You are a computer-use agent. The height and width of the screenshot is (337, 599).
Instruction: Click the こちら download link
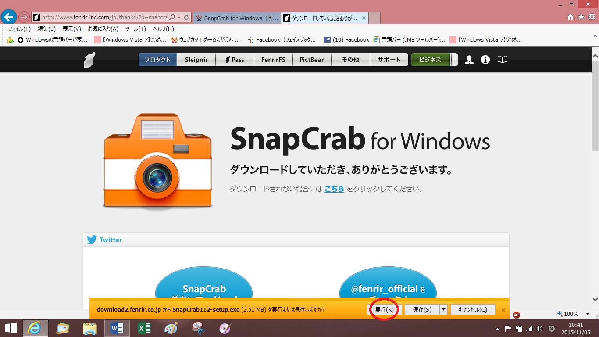(334, 189)
